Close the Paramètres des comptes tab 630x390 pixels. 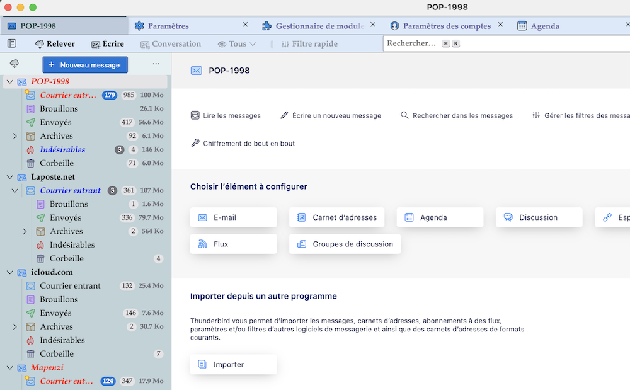pos(501,25)
